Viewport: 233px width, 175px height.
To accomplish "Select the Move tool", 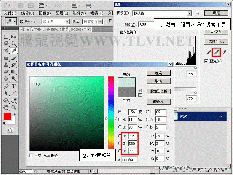I will click(x=14, y=37).
